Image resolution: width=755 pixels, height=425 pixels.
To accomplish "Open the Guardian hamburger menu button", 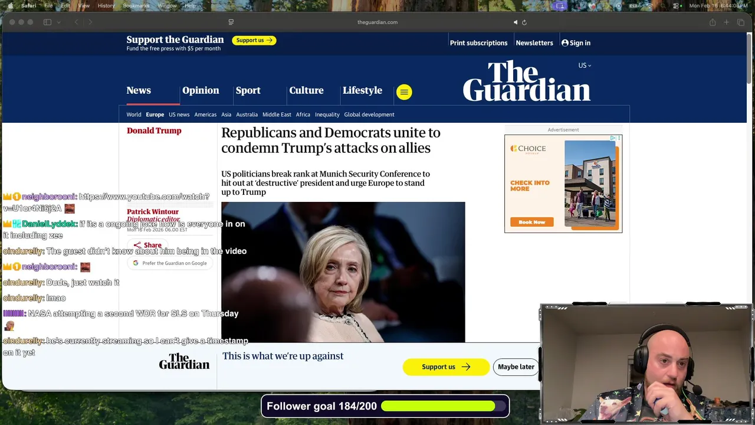I will 404,91.
